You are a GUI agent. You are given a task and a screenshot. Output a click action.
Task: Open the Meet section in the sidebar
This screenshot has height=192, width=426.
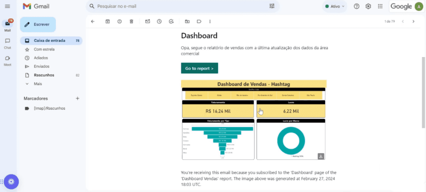tap(7, 60)
